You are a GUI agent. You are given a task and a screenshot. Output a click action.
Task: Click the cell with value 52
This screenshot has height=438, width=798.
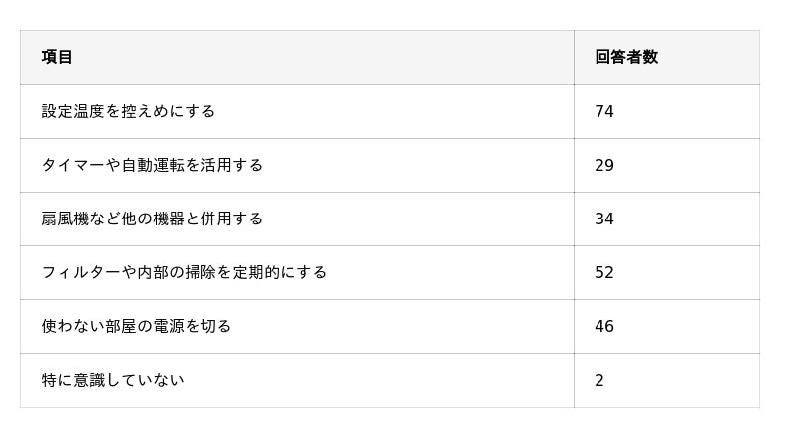(x=604, y=272)
